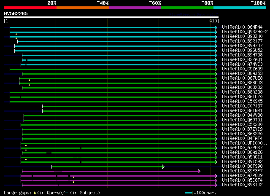Select the UniRef100_Q69T51 label

pos(242,120)
